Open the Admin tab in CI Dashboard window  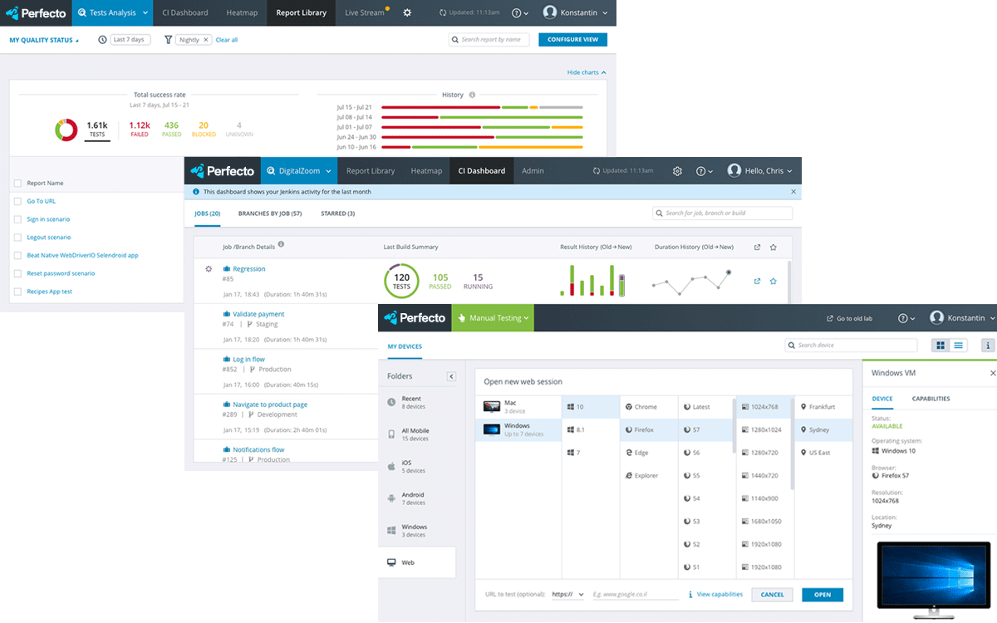click(533, 171)
